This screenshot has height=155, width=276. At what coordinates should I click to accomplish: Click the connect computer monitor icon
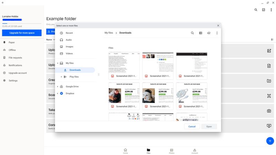[x=269, y=126]
